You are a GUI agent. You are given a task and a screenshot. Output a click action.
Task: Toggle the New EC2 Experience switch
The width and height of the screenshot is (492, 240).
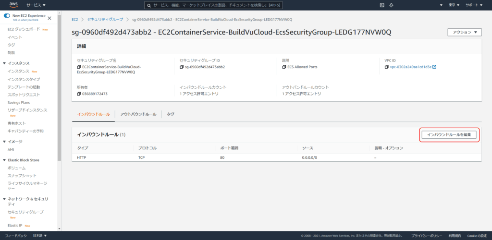click(x=7, y=16)
